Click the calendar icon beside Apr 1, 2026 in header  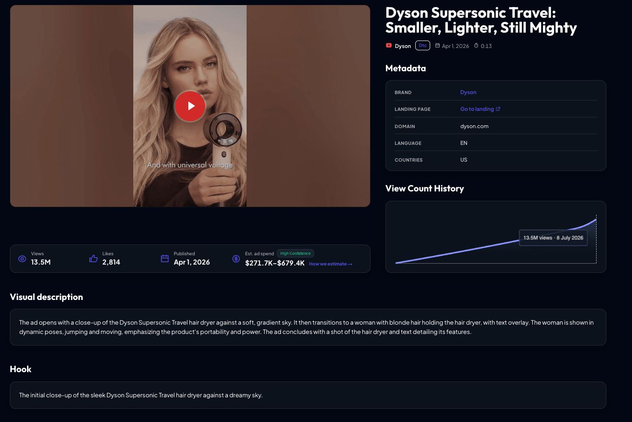(438, 46)
